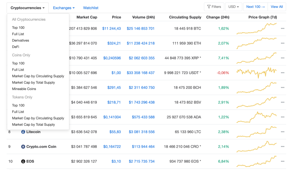Collapse the Cryptocurrencies dropdown
Image resolution: width=294 pixels, height=170 pixels.
point(28,8)
